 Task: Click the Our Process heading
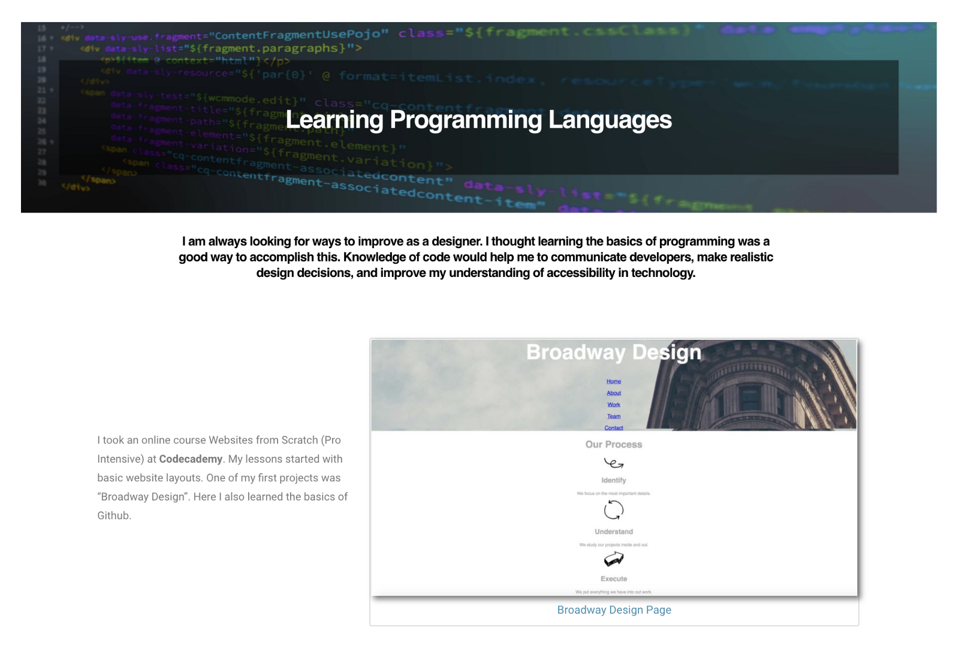coord(614,444)
